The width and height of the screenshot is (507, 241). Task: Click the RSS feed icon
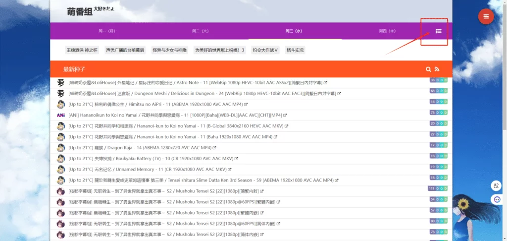click(437, 69)
